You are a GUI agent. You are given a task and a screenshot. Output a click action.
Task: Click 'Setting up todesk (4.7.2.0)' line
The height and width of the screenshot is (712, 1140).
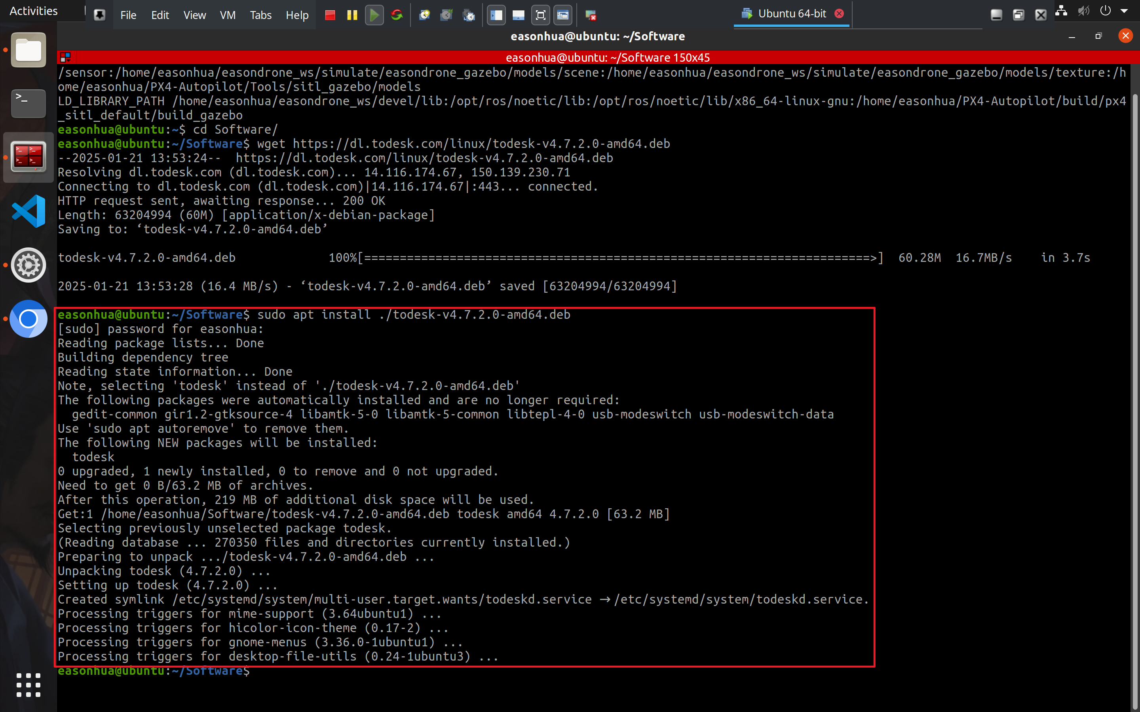168,585
